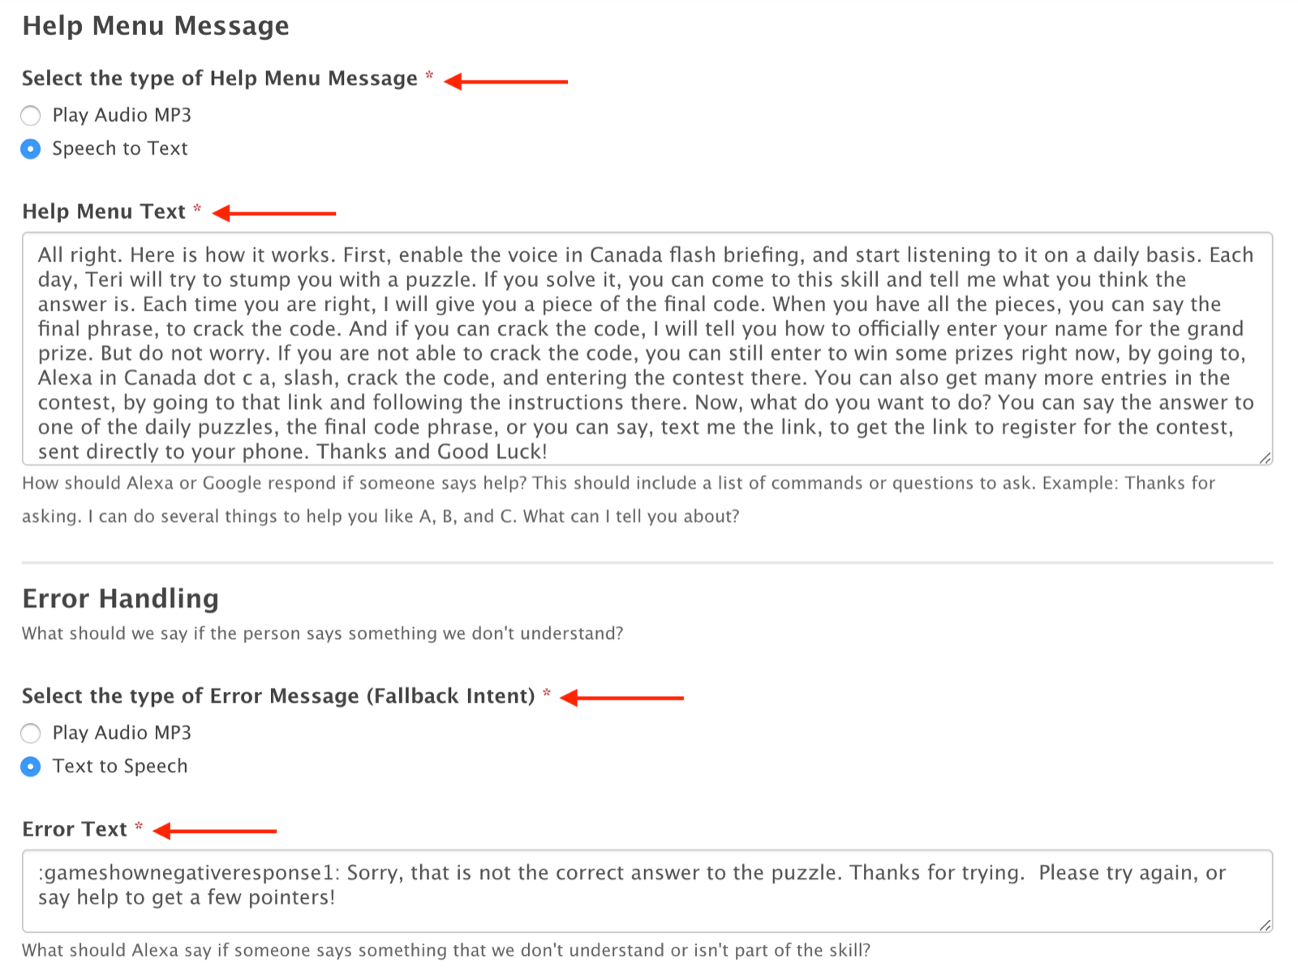Click 'Select the type of Help Menu Message' label
The height and width of the screenshot is (975, 1298).
coord(220,79)
